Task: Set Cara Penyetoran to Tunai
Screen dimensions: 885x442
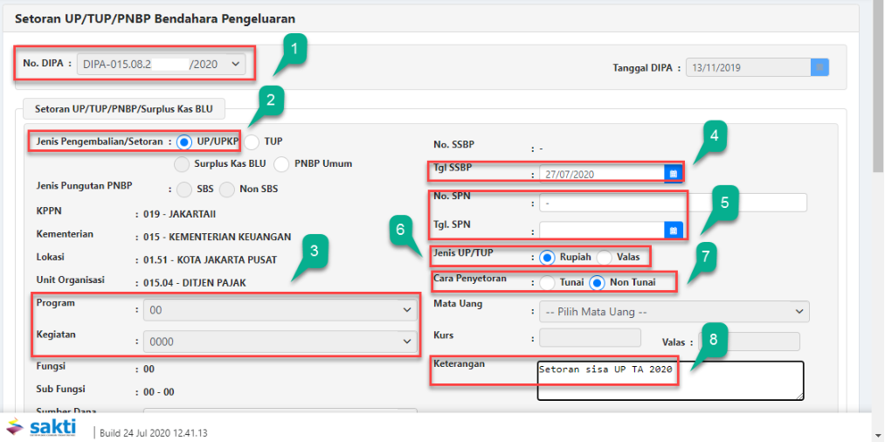Action: (x=548, y=282)
